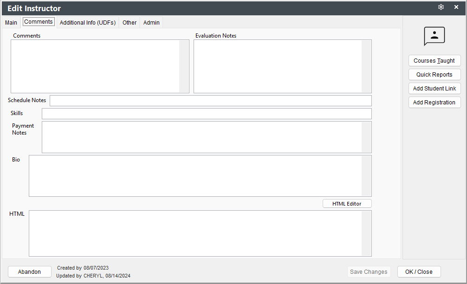Click the 'Updated by CHERYL, 08/14/2024' text

pyautogui.click(x=93, y=276)
